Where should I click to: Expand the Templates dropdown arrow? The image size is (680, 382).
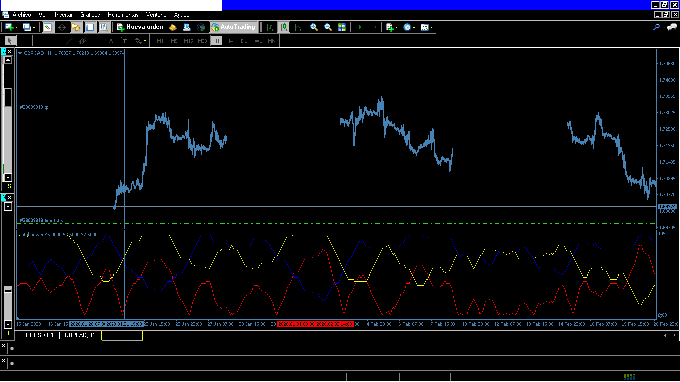pos(431,28)
